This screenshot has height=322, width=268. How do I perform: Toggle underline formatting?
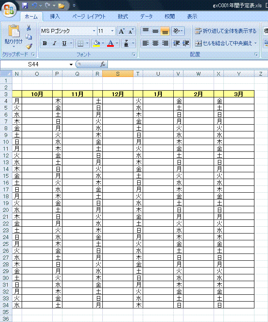tap(64, 43)
